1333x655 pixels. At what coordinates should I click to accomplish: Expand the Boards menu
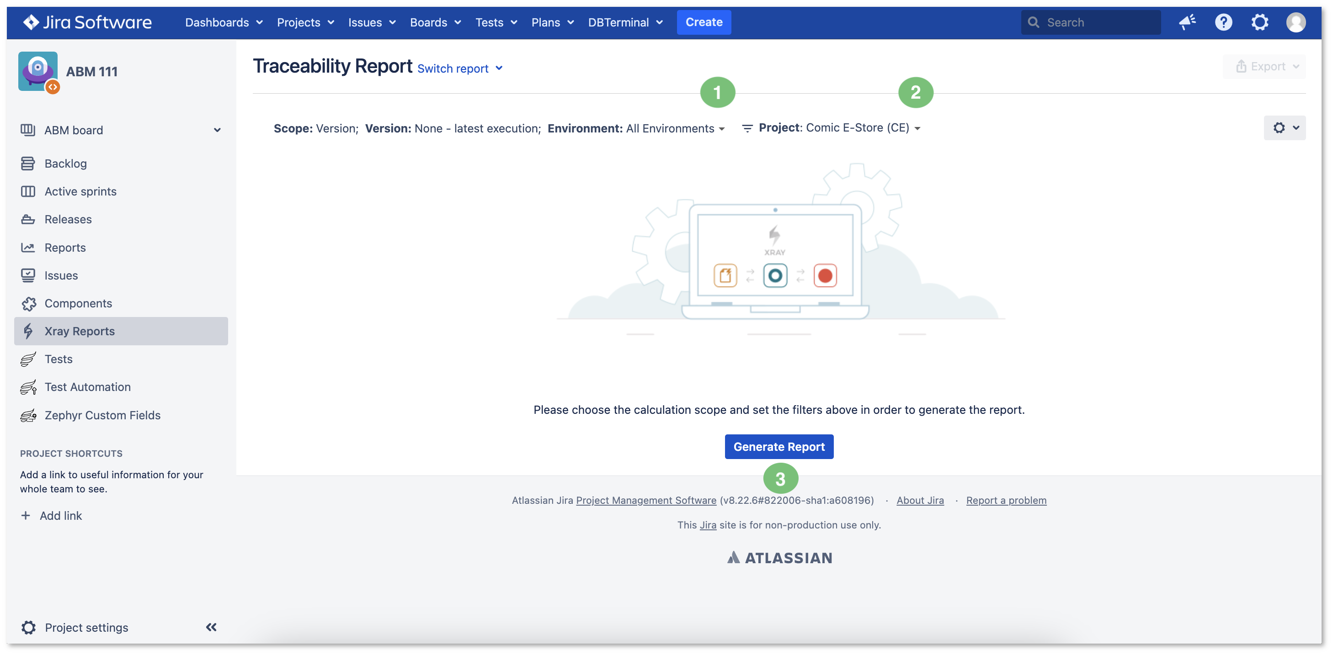point(435,22)
